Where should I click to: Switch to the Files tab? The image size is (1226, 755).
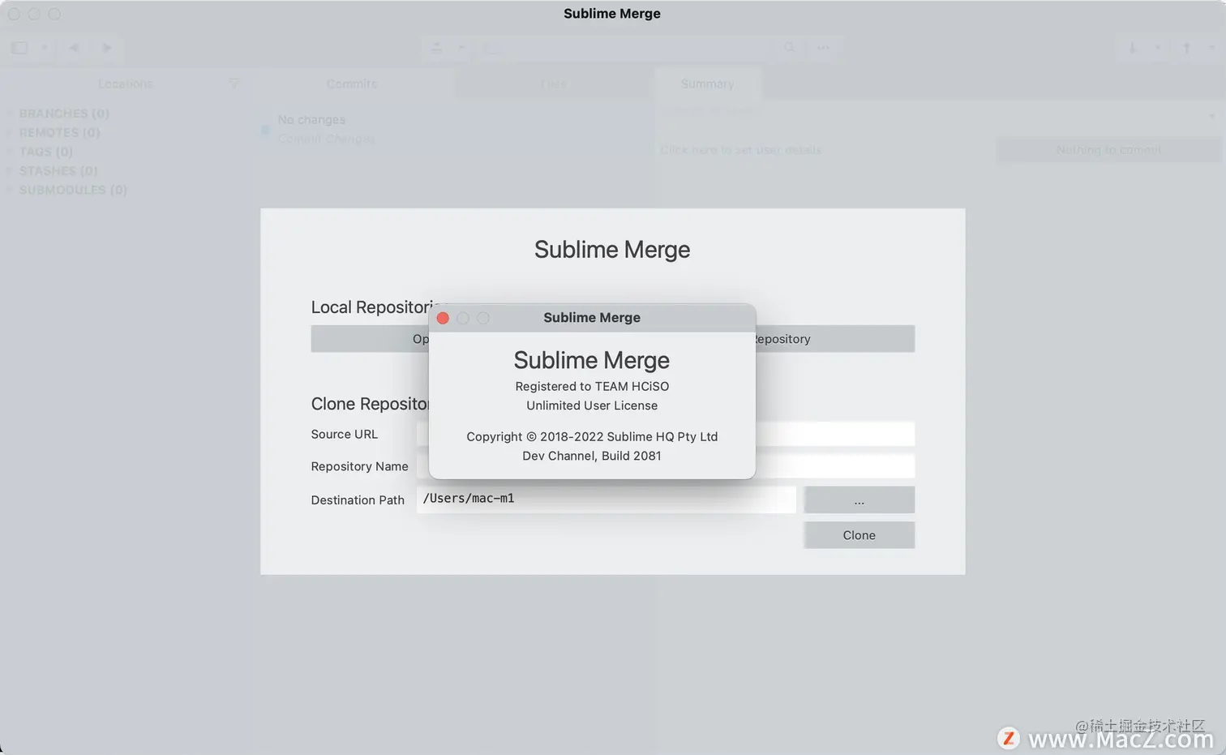tap(554, 84)
